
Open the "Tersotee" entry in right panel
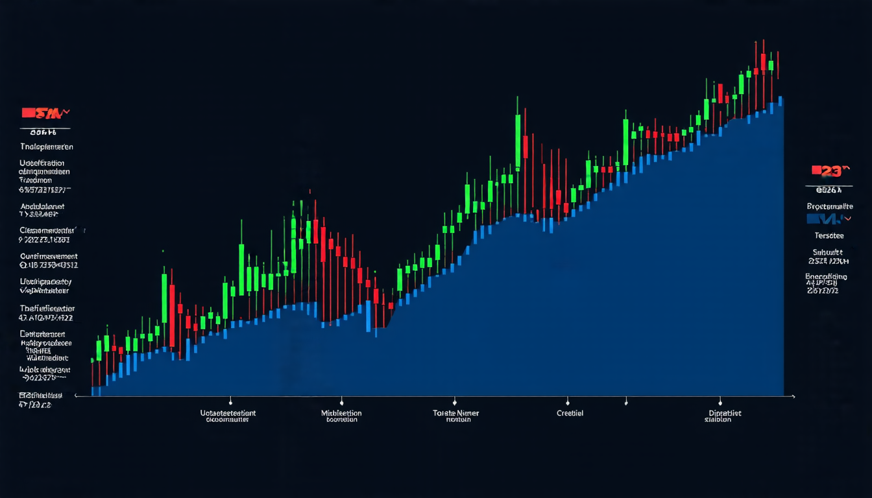coord(829,236)
